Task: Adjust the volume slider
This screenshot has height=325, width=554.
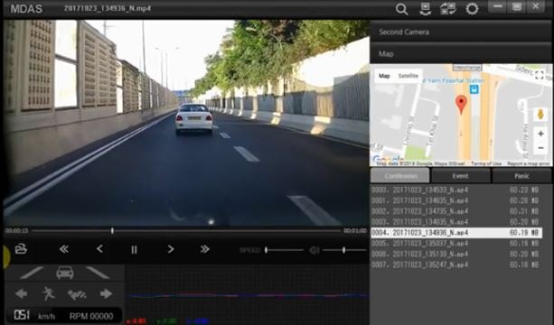Action: 344,250
